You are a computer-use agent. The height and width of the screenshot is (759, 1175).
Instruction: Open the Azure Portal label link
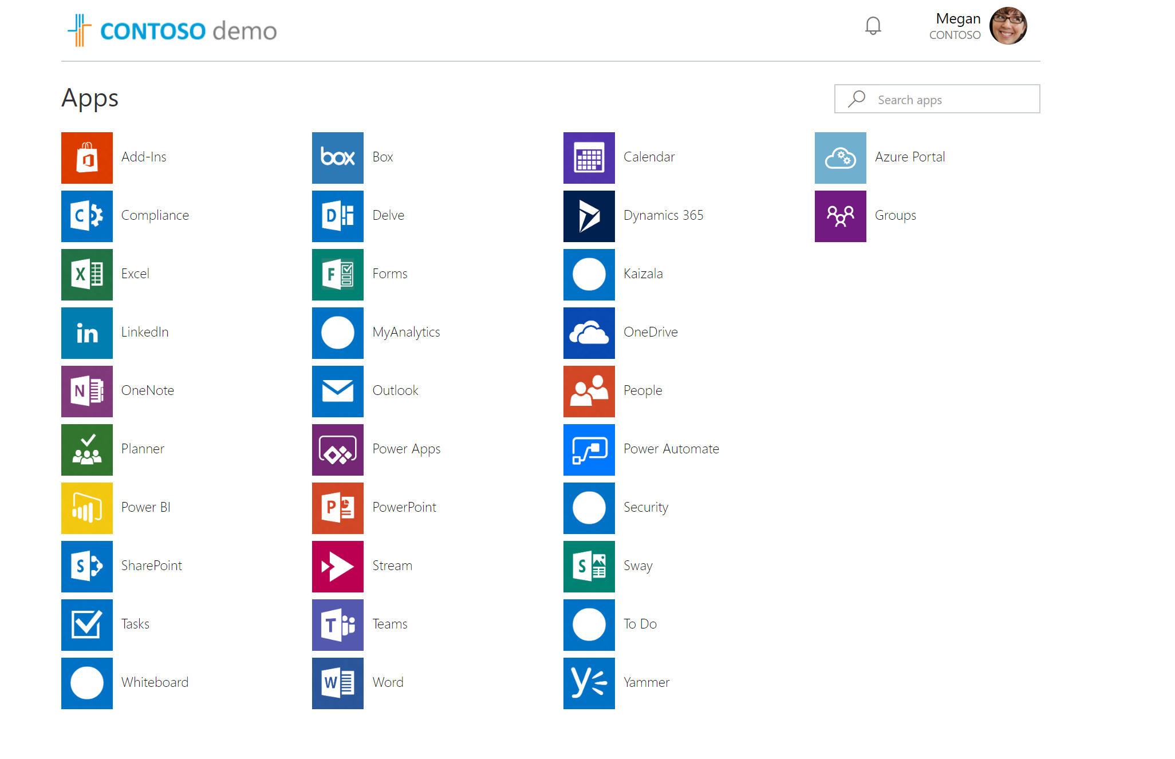910,157
